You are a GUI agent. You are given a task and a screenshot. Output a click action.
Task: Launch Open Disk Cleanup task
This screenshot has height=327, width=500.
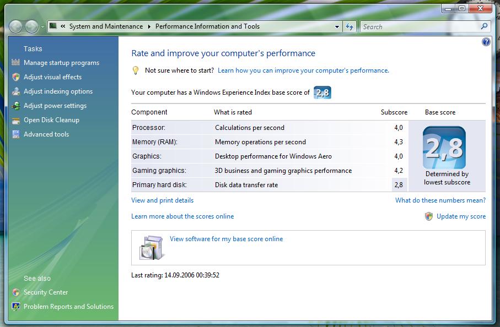pyautogui.click(x=51, y=120)
